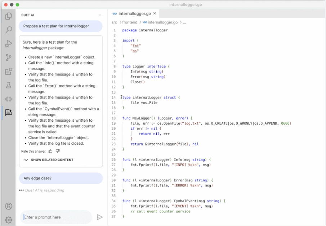Open the Testing flask view
The width and height of the screenshot is (326, 226).
9,85
